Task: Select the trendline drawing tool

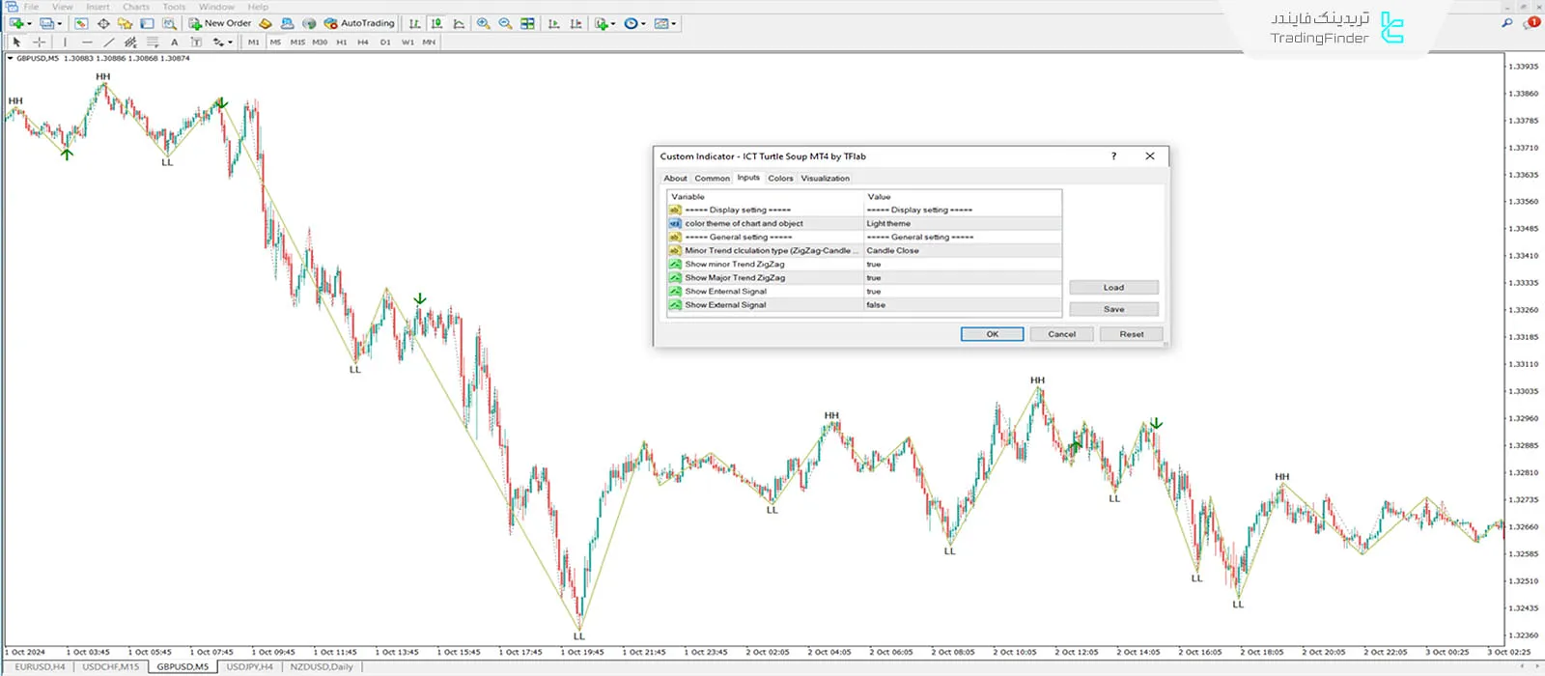Action: [x=108, y=42]
